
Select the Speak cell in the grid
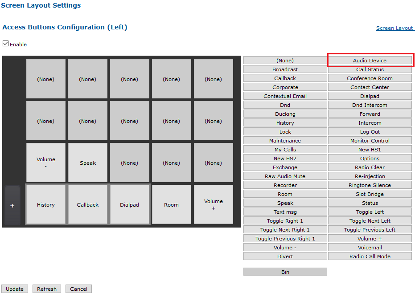[x=88, y=163]
